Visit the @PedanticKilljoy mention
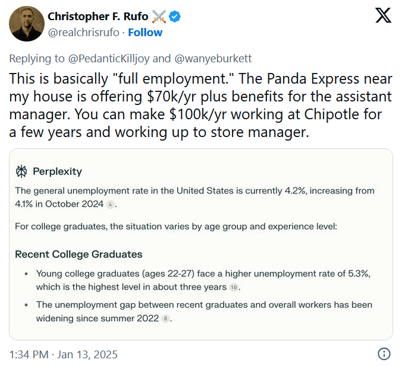This screenshot has height=366, width=402. 109,59
